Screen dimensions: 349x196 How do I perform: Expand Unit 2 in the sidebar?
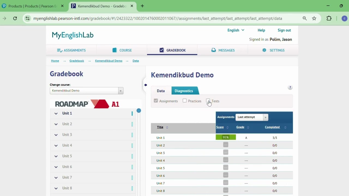coord(56,124)
